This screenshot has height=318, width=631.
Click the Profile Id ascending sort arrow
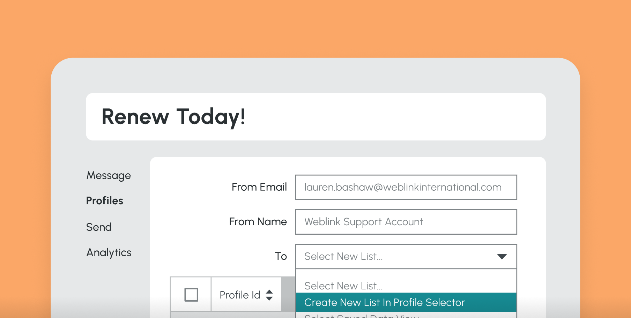pyautogui.click(x=269, y=291)
